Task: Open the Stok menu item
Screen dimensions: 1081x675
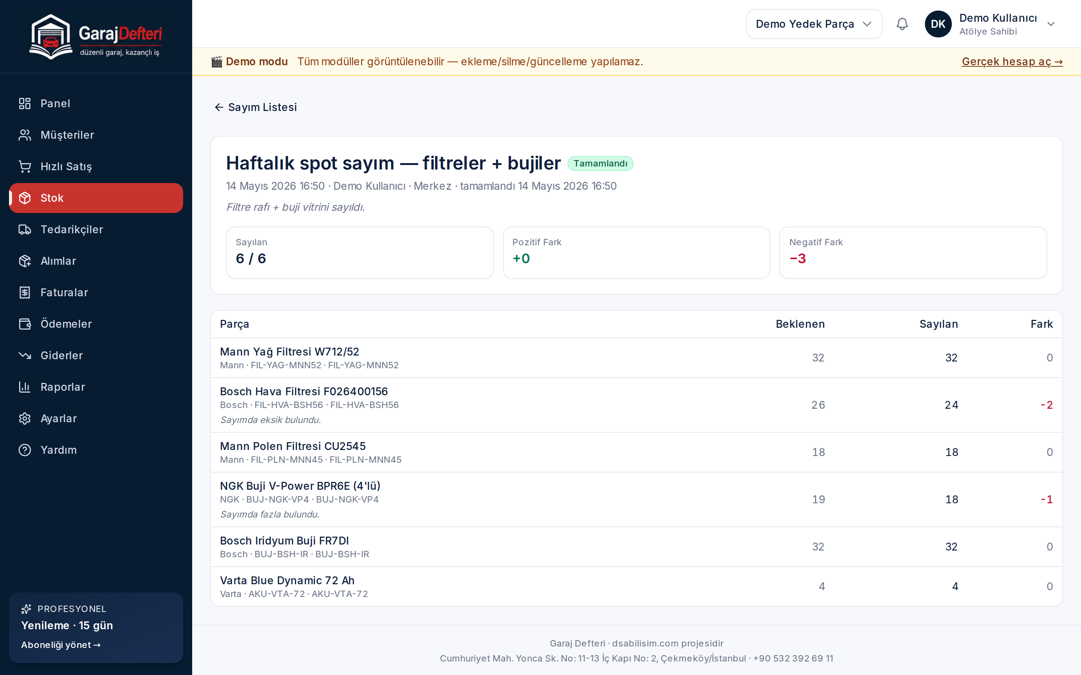Action: pos(96,198)
